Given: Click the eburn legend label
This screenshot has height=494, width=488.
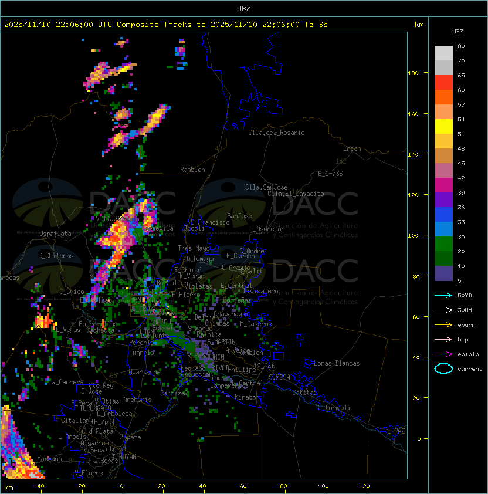Looking at the screenshot, I should (x=466, y=325).
